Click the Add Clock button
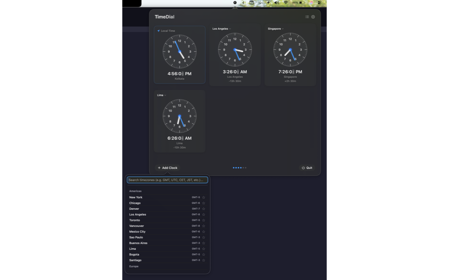The height and width of the screenshot is (280, 449). point(167,168)
